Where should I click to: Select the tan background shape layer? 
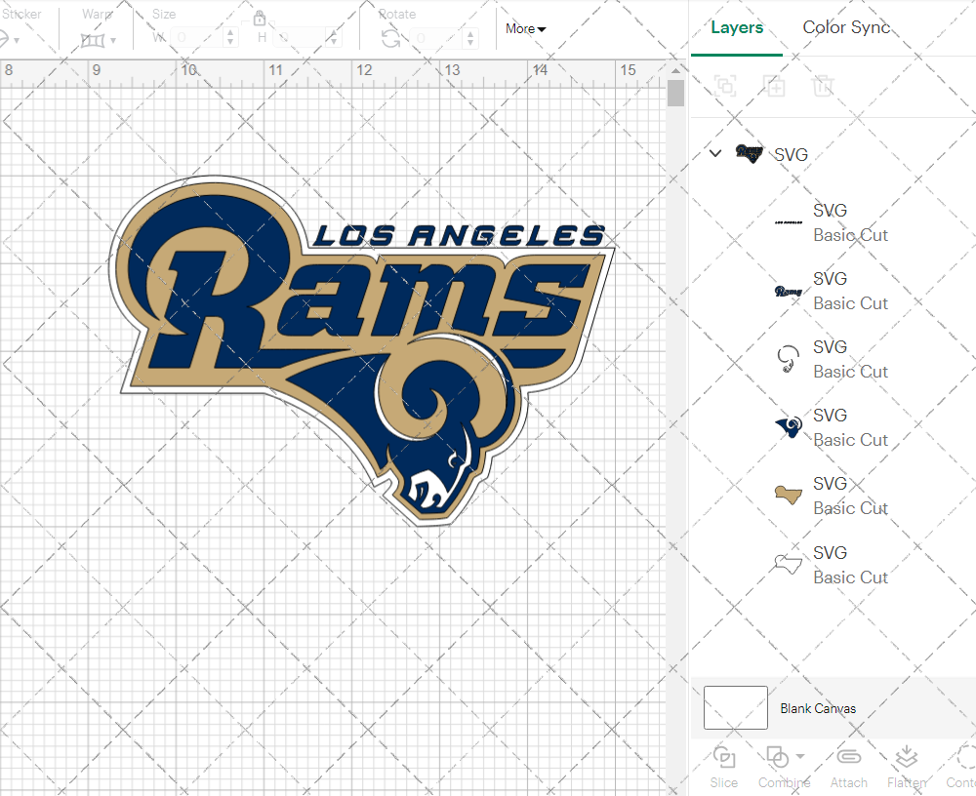point(830,496)
